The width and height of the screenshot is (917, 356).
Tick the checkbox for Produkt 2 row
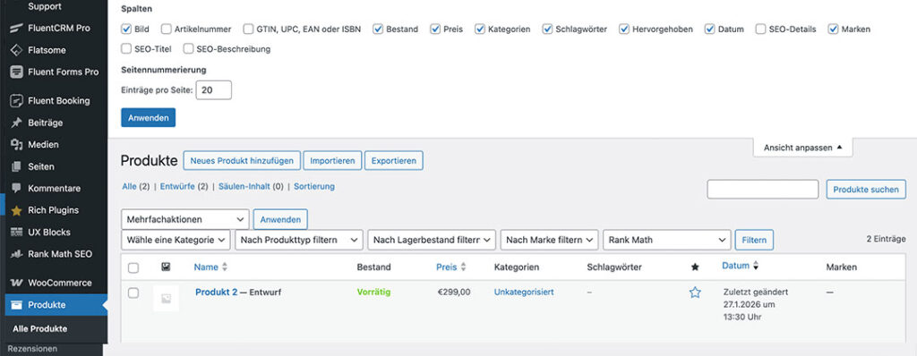tap(133, 292)
